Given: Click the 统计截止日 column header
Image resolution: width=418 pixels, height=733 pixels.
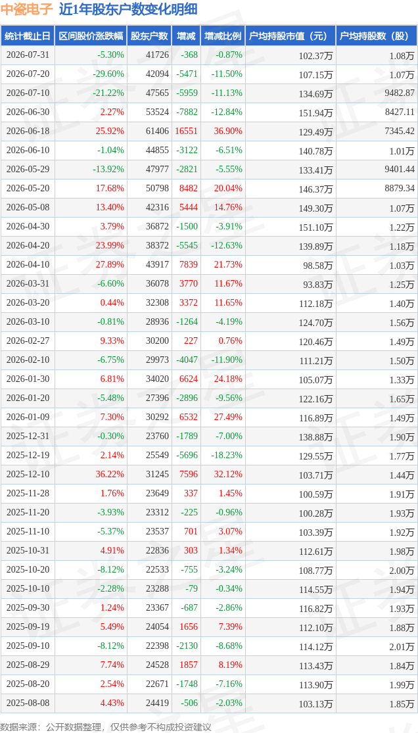Looking at the screenshot, I should pos(28,35).
